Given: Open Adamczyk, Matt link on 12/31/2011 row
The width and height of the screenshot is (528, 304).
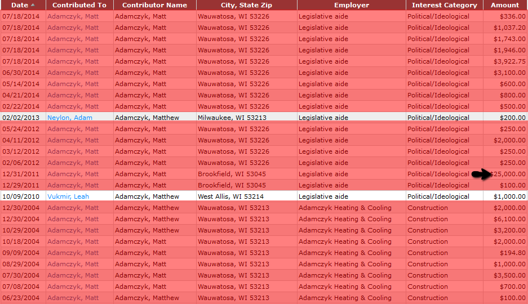Looking at the screenshot, I should [73, 174].
